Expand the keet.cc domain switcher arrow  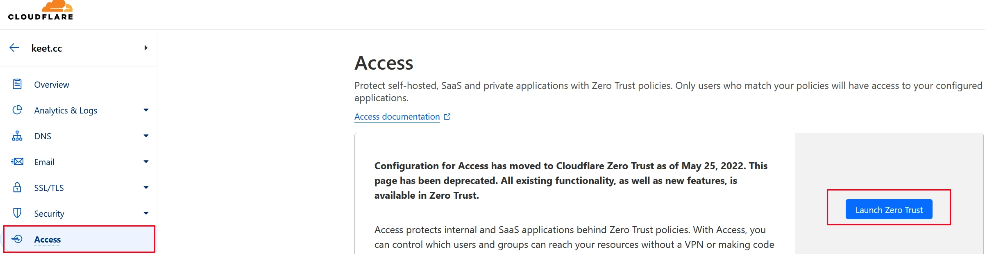point(146,48)
